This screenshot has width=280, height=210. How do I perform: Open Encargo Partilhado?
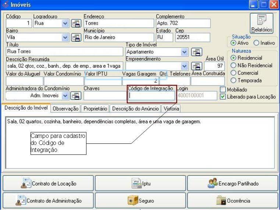(233, 183)
